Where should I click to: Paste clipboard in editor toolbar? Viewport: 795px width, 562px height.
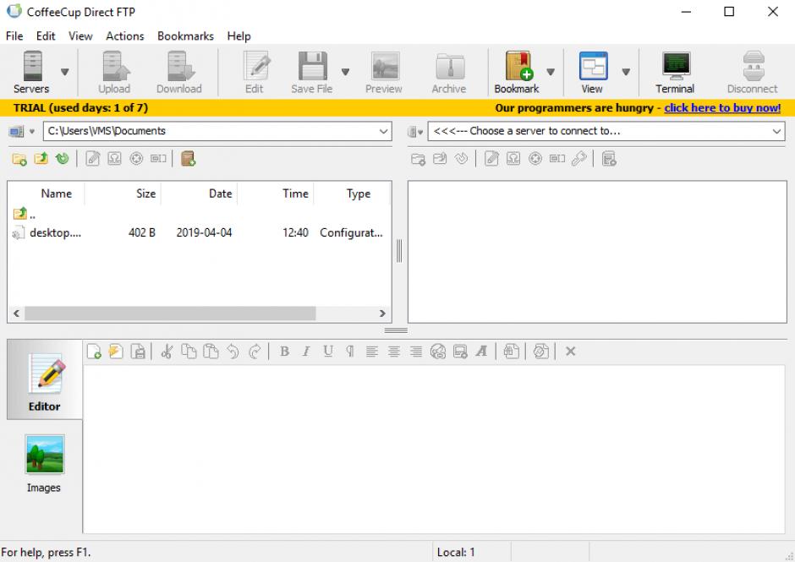tap(211, 352)
